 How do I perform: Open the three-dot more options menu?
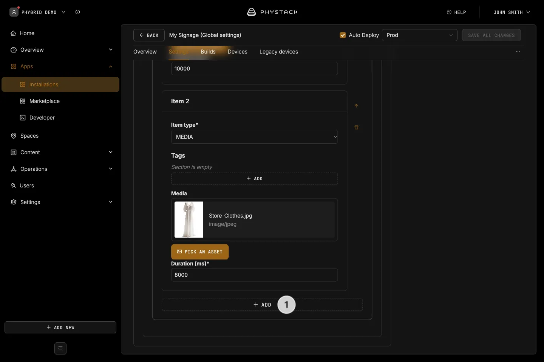518,52
